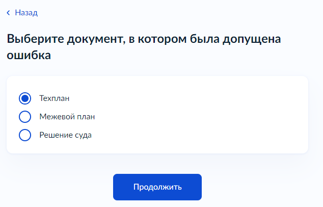Click the filled dot inside Техплан radio
This screenshot has width=323, height=207.
pyautogui.click(x=25, y=98)
